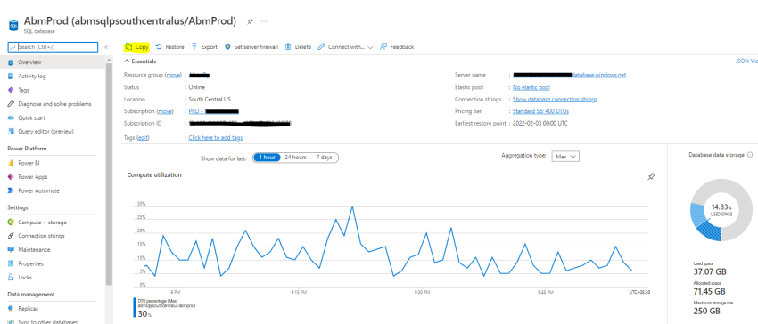Select the 7 days time range
Screen dimensions: 758x324
click(325, 158)
